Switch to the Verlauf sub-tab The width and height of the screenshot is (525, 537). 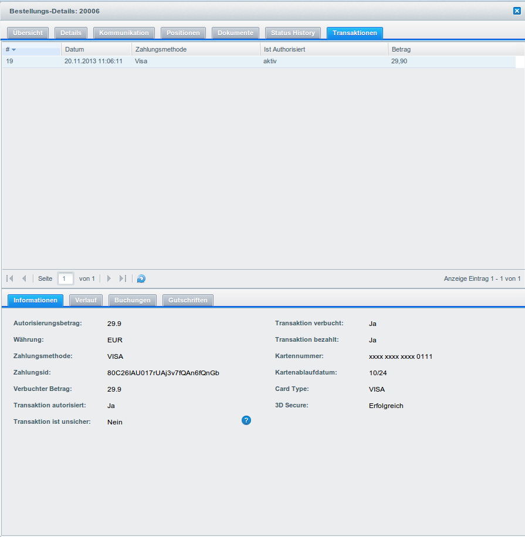(x=86, y=300)
